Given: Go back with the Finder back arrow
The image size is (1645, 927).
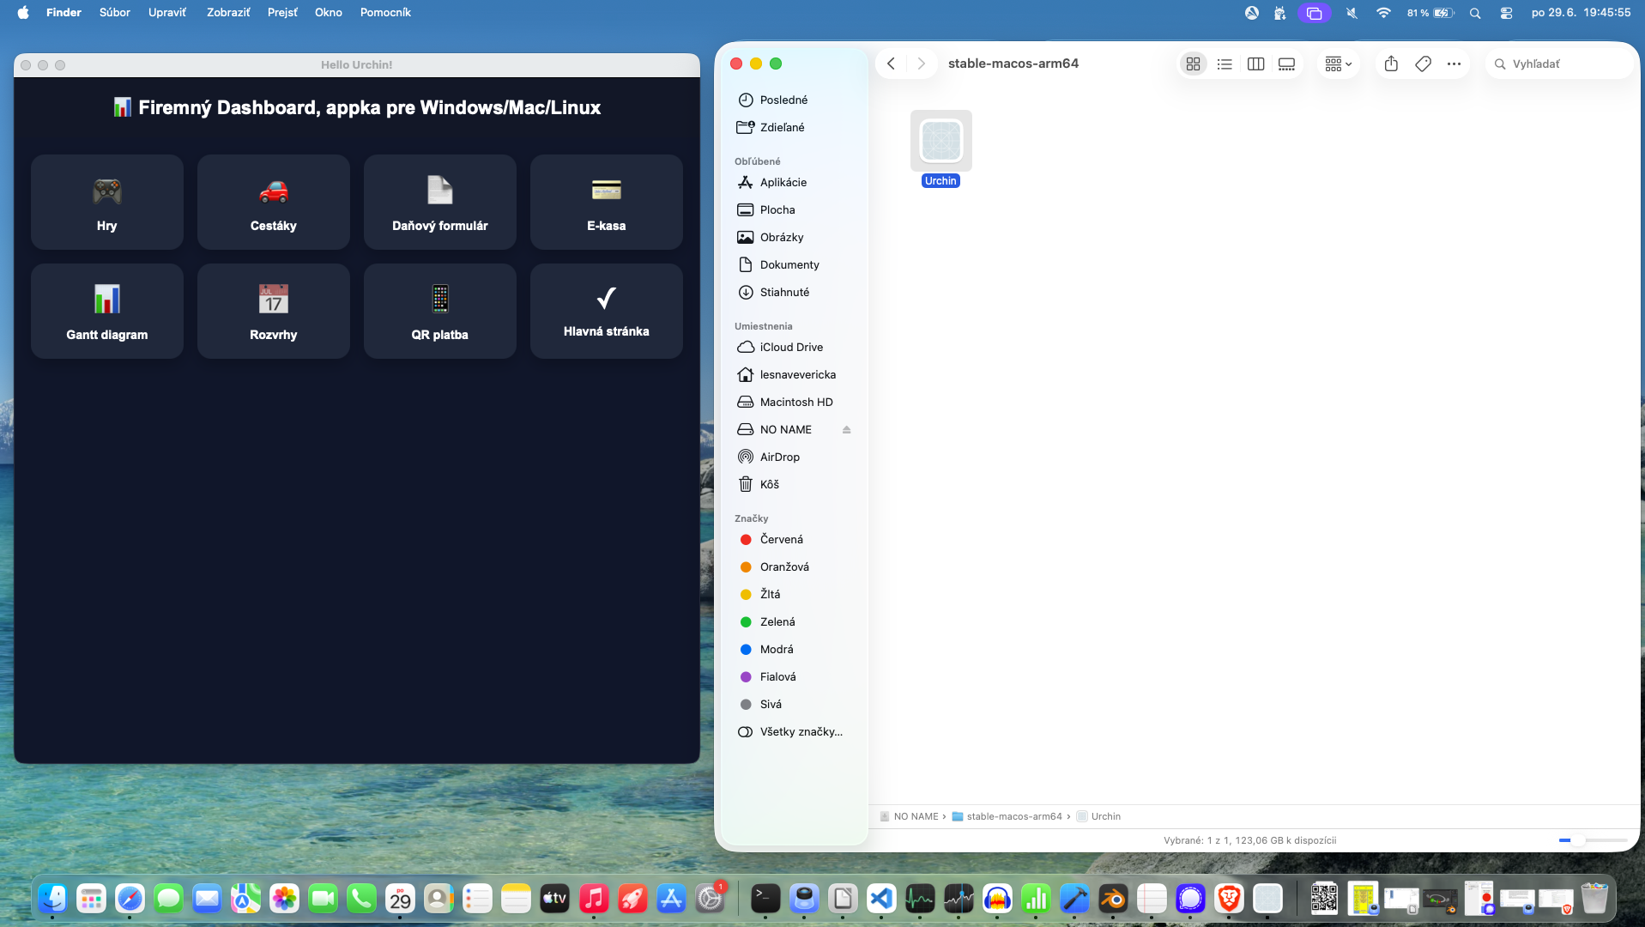Looking at the screenshot, I should (891, 64).
